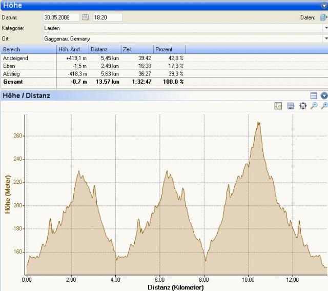The height and width of the screenshot is (291, 328).
Task: Open the Höhe panel menu arrow
Action: (x=323, y=5)
